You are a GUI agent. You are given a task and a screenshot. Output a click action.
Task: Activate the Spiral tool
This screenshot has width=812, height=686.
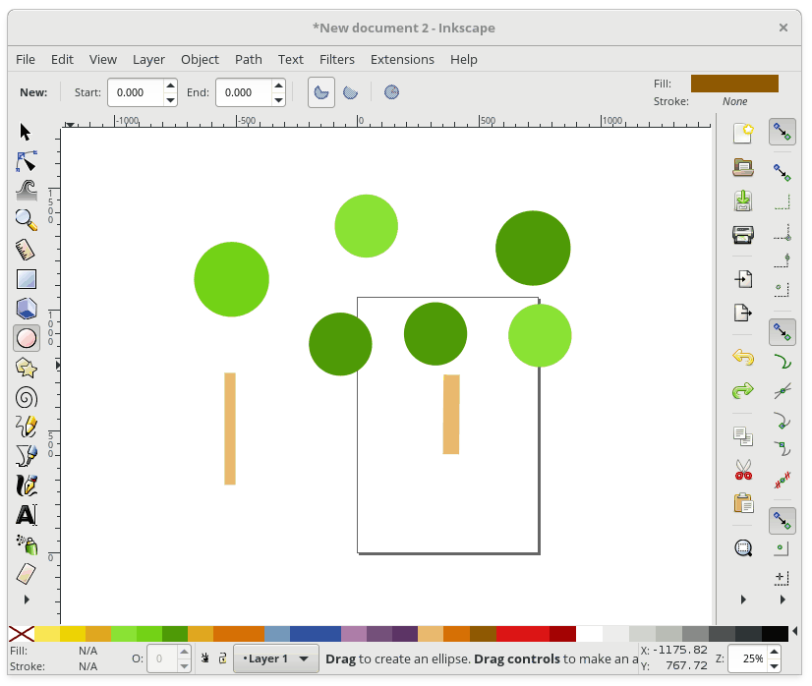click(26, 397)
